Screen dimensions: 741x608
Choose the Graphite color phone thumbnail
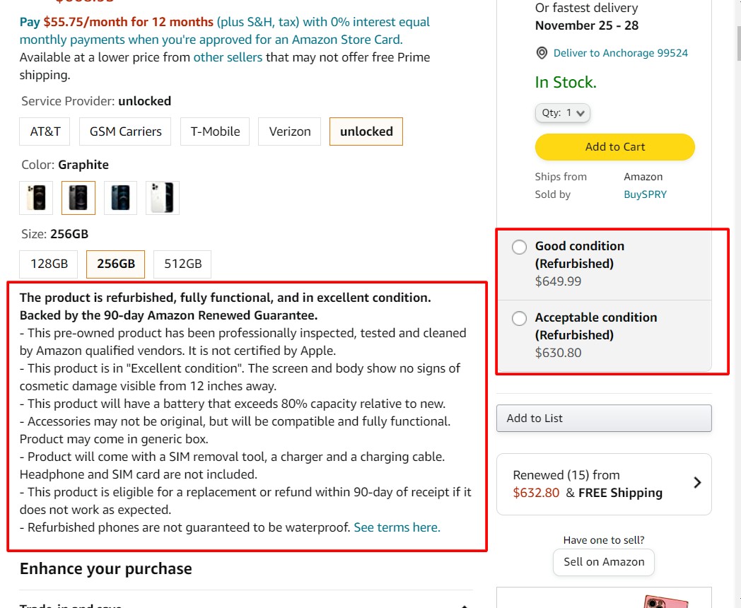pyautogui.click(x=78, y=197)
